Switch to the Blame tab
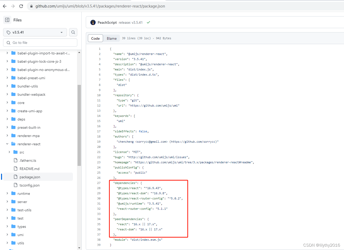 (112, 38)
